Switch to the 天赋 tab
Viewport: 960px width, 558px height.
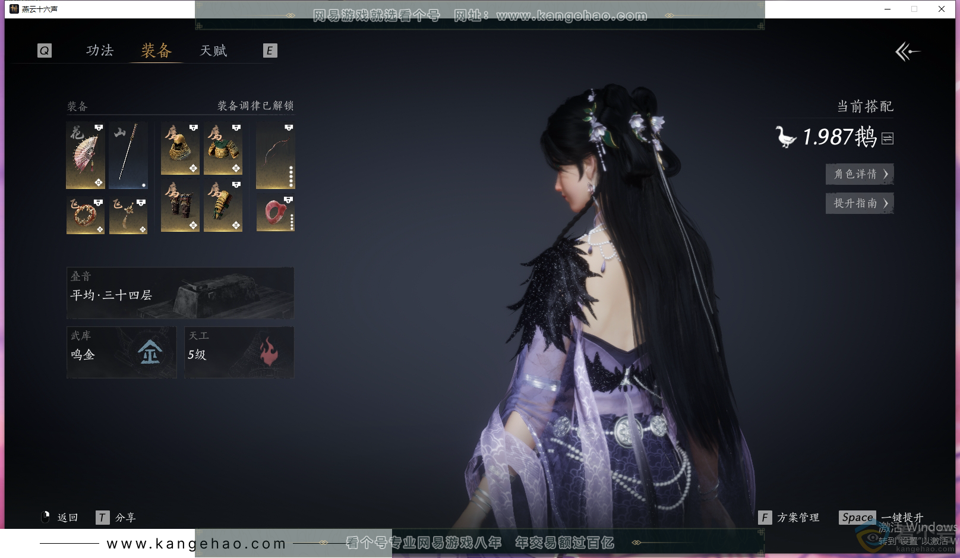point(213,51)
